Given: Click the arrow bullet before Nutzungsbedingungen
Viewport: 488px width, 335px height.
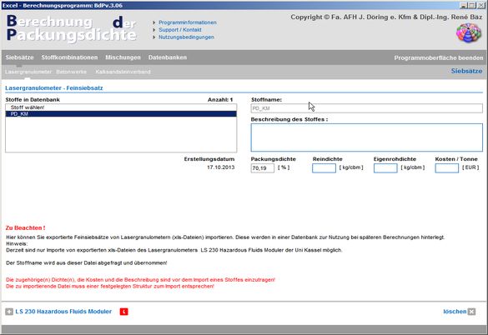Looking at the screenshot, I should pyautogui.click(x=154, y=37).
